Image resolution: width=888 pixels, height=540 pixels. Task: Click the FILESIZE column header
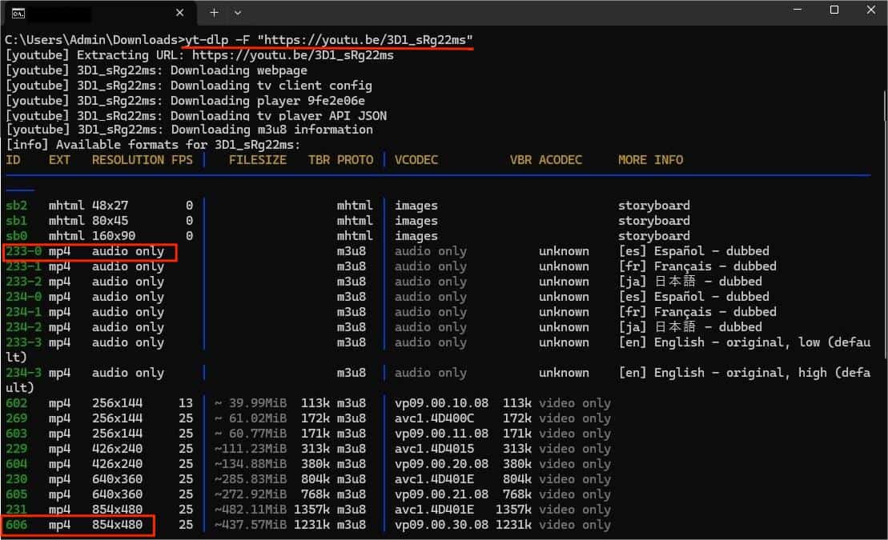(257, 160)
